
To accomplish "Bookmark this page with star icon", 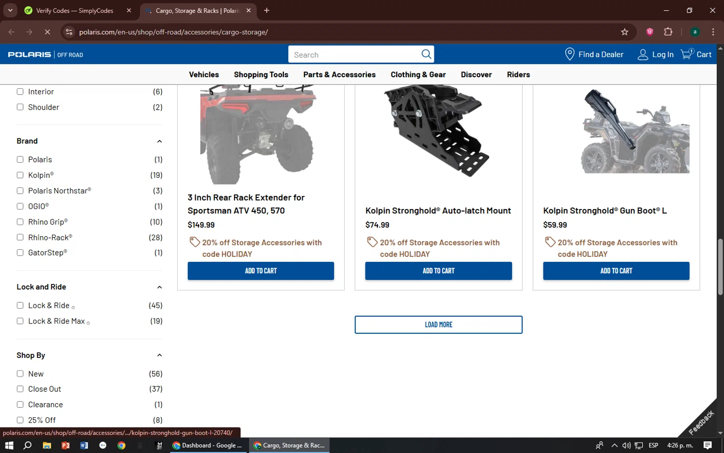I will coord(625,32).
